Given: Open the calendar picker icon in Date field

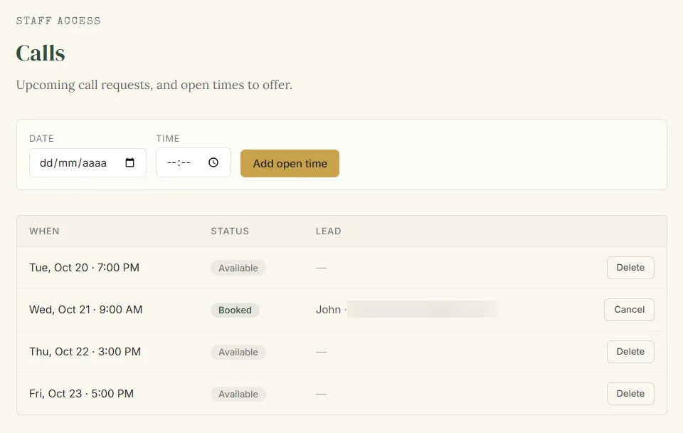Looking at the screenshot, I should pos(129,162).
